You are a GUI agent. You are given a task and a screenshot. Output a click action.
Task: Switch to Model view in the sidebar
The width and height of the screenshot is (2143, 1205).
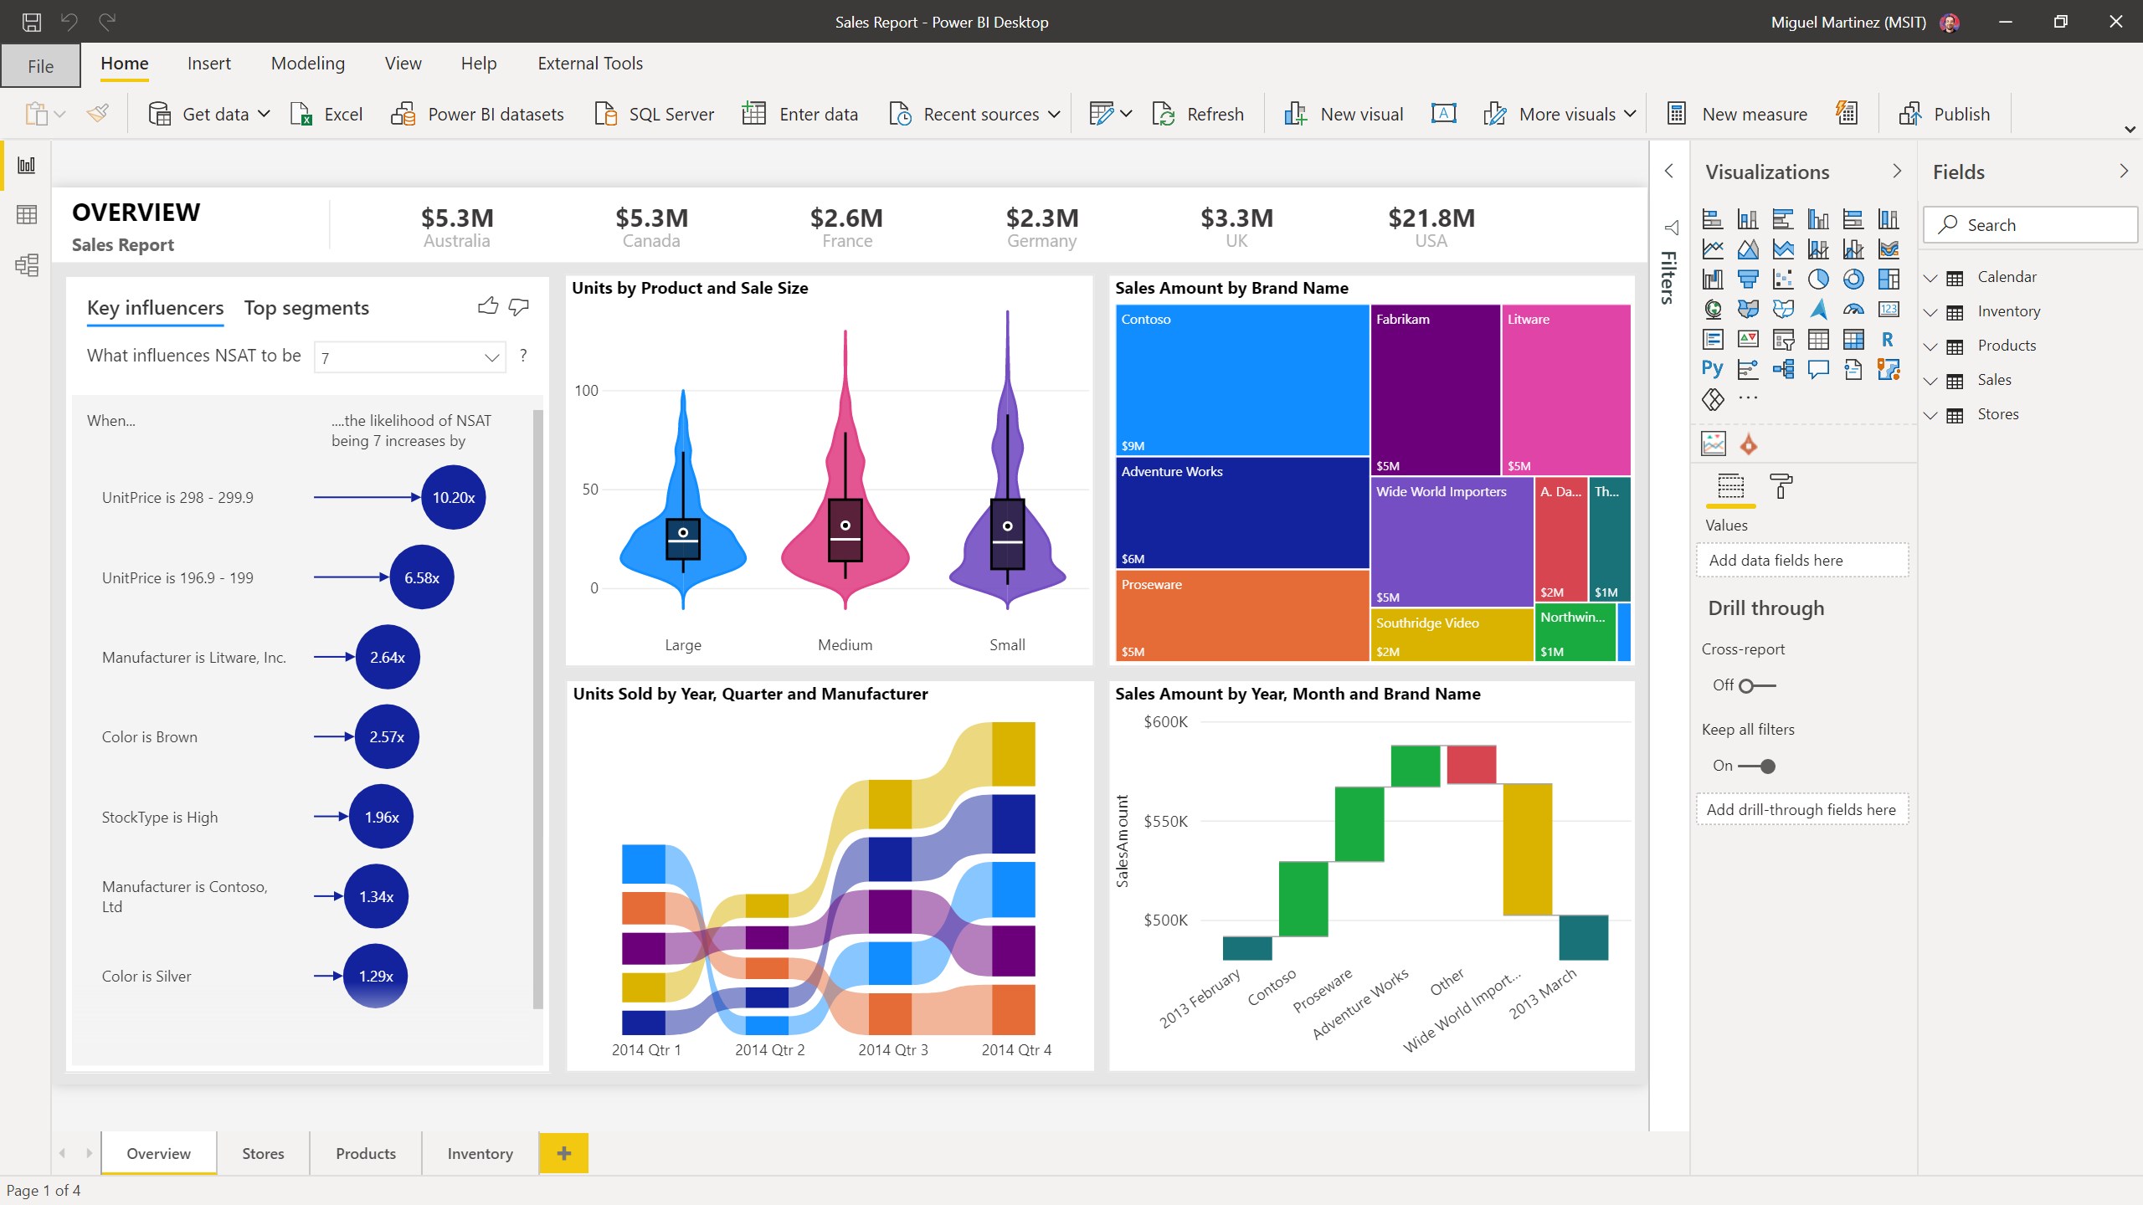click(26, 265)
